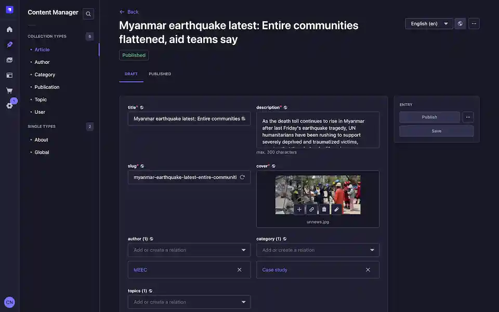The image size is (499, 312).
Task: Edit the cover image using the pencil icon
Action: click(336, 209)
